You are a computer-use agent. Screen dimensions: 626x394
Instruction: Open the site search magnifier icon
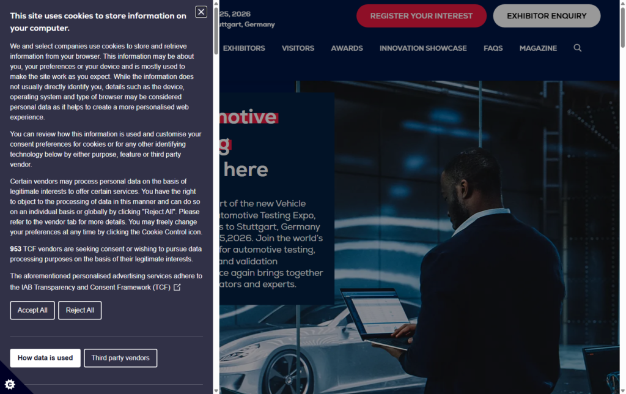click(577, 48)
